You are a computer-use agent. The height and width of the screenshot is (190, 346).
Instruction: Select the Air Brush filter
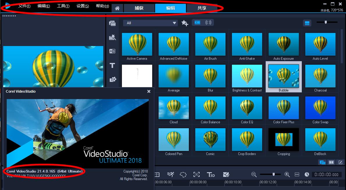coord(210,44)
